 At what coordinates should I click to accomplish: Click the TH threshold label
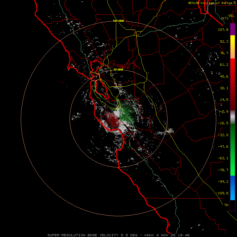point(226,205)
